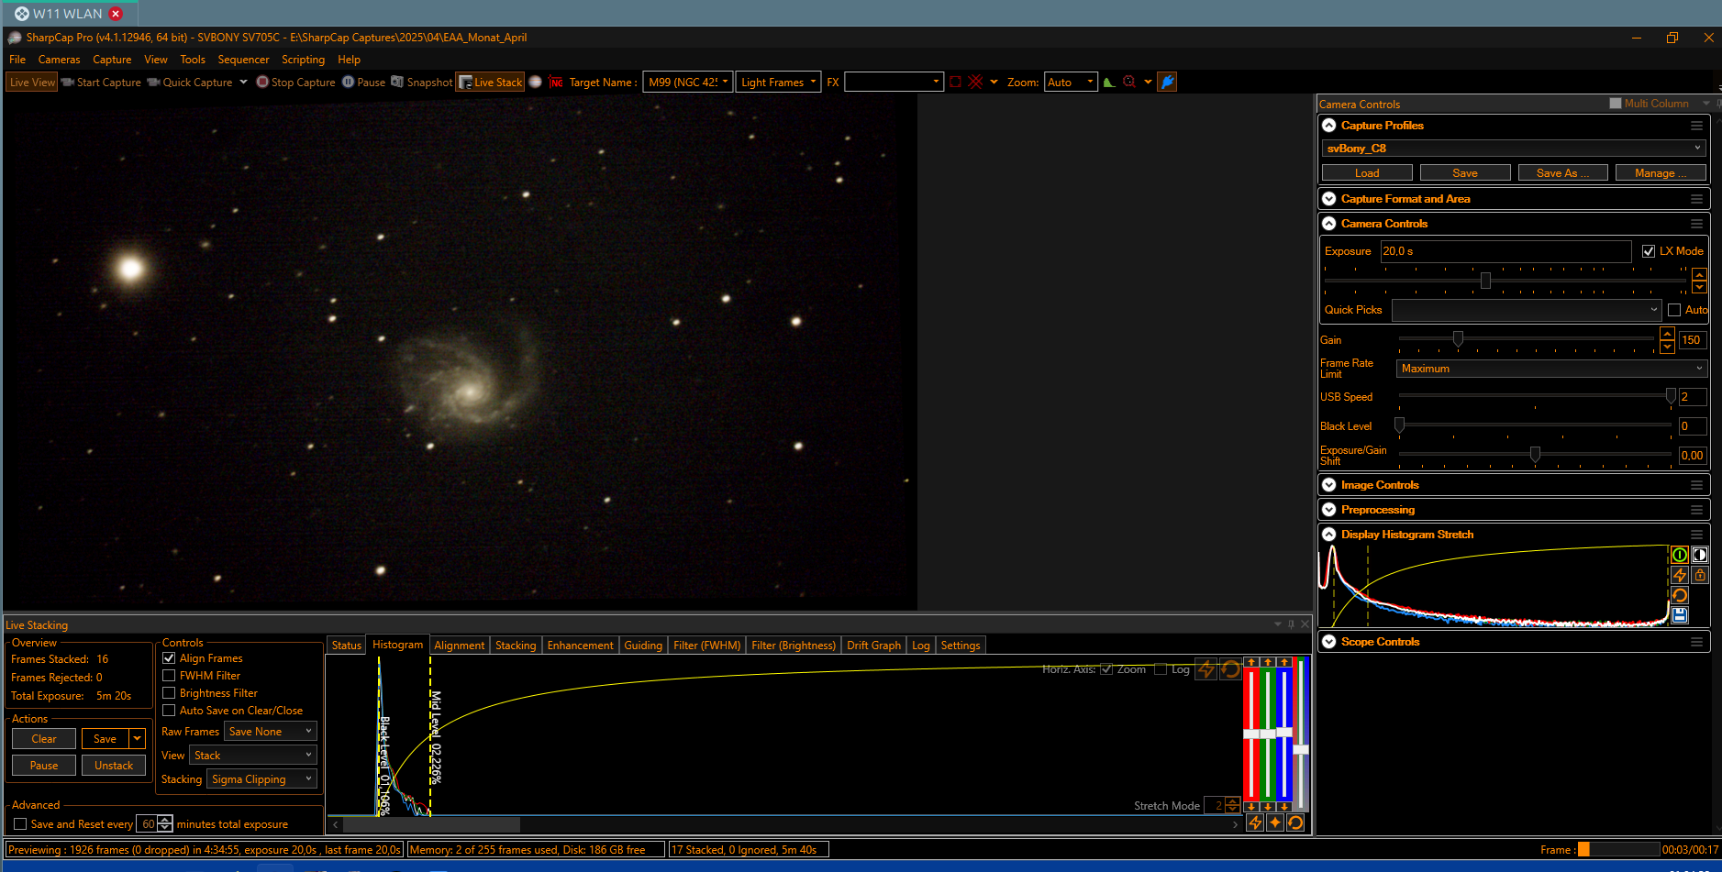Screen dimensions: 1722x872
Task: Click the focus detection magnifier icon
Action: pos(1129,83)
